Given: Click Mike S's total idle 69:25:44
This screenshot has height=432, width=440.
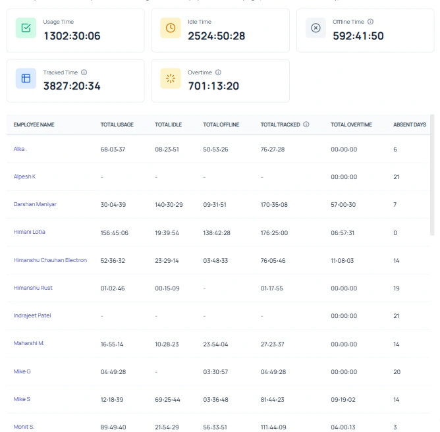Looking at the screenshot, I should coord(167,400).
